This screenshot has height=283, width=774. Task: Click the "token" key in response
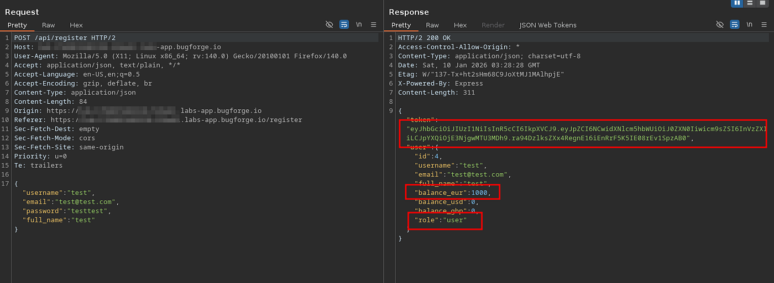coord(420,119)
